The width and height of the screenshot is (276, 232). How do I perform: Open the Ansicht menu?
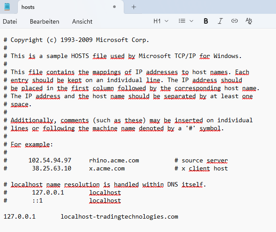click(x=82, y=21)
